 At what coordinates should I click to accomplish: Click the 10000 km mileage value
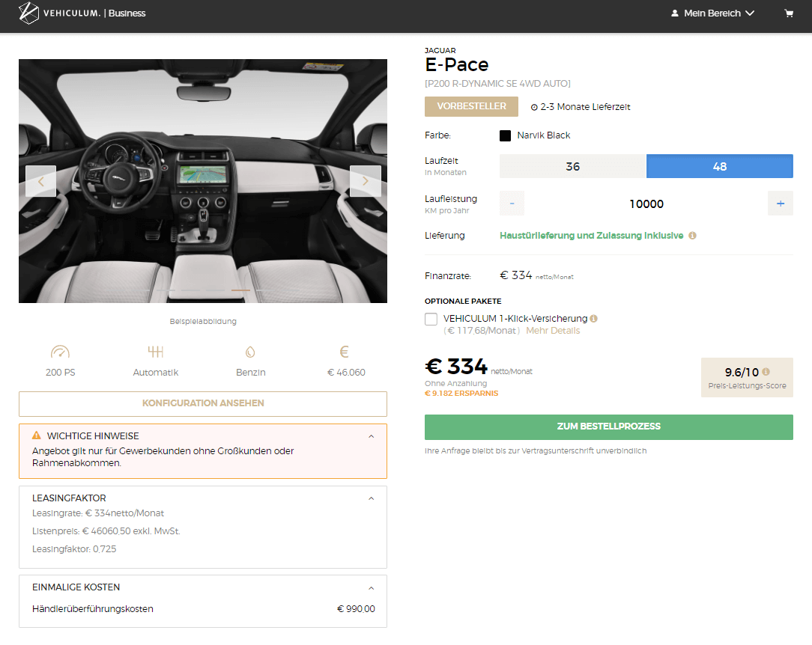coord(646,204)
